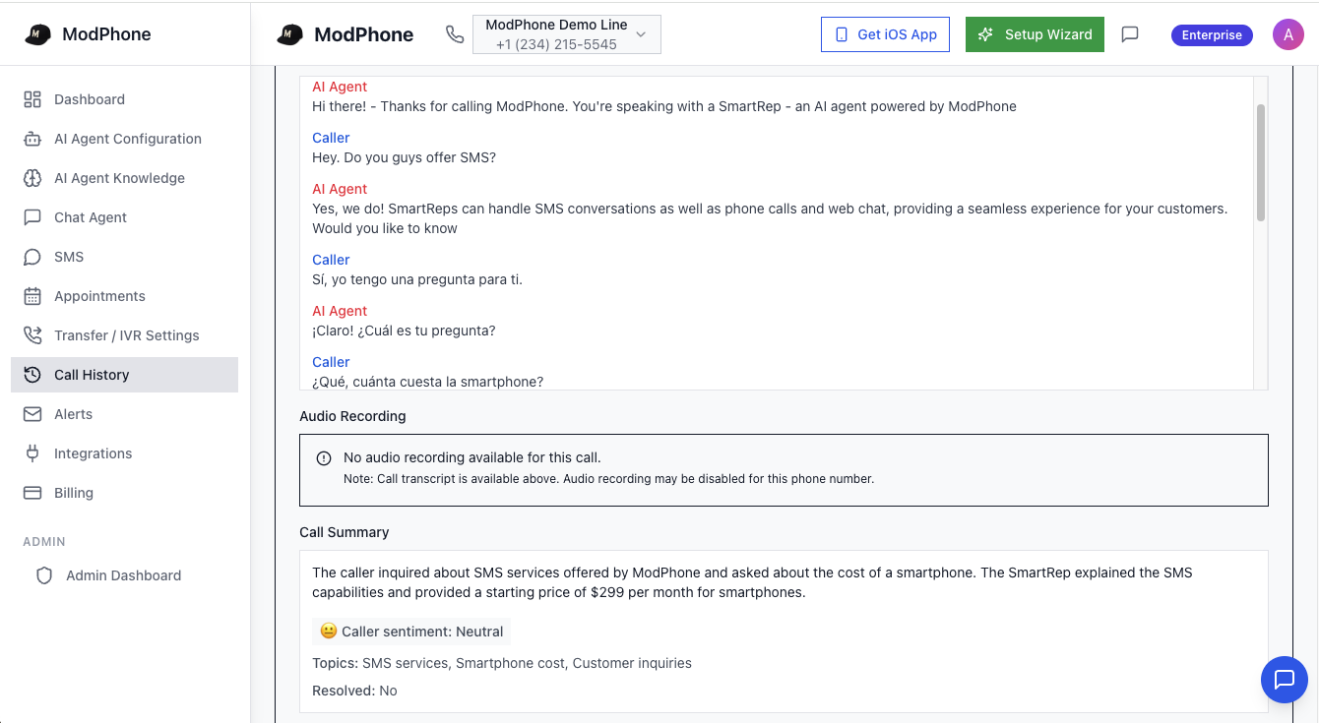Select SMS in the sidebar
This screenshot has width=1319, height=723.
coord(124,257)
